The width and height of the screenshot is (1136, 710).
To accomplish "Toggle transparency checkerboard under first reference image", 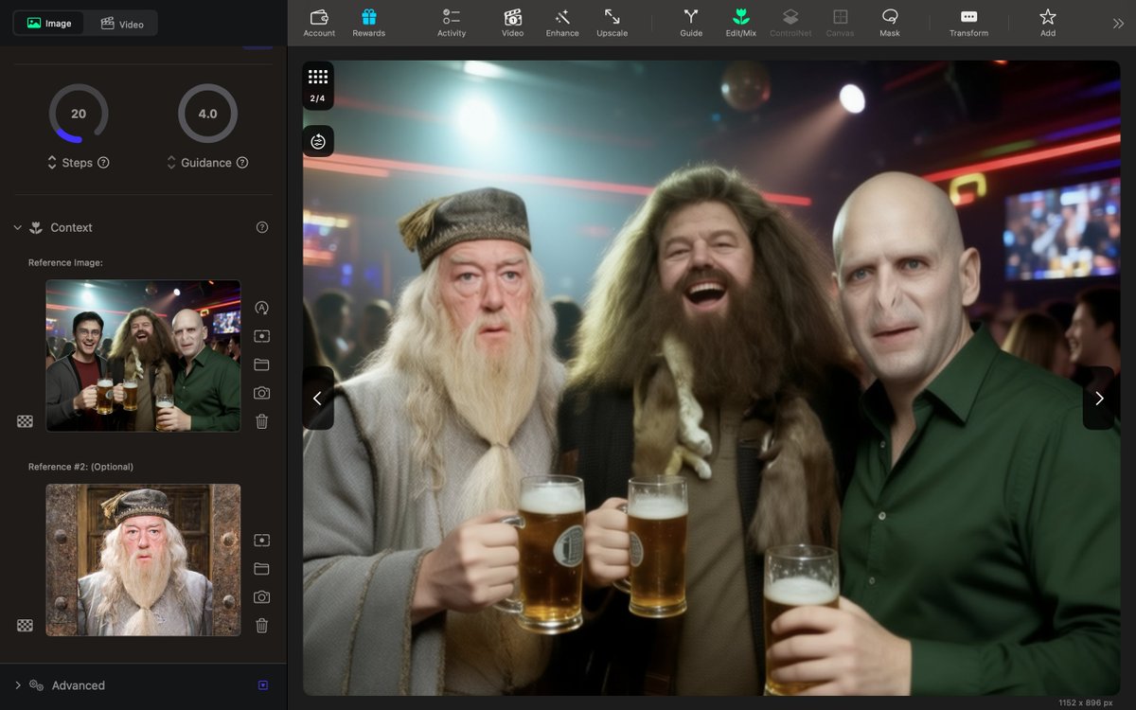I will (x=26, y=421).
